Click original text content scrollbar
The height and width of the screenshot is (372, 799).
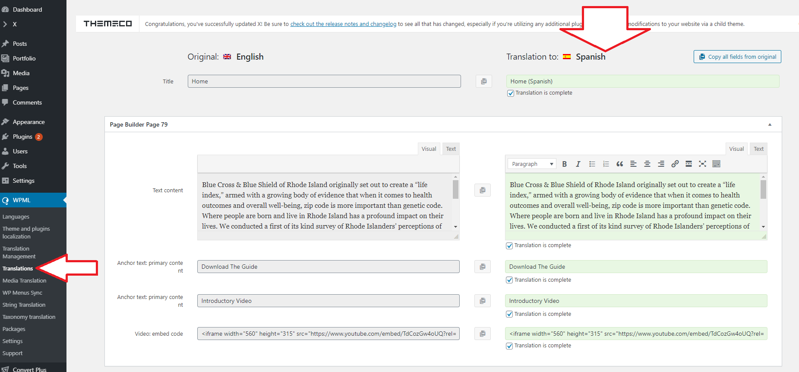click(455, 190)
